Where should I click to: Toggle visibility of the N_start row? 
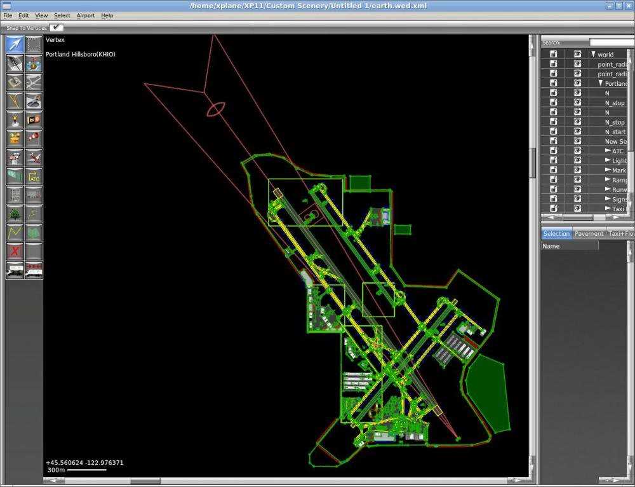click(577, 132)
